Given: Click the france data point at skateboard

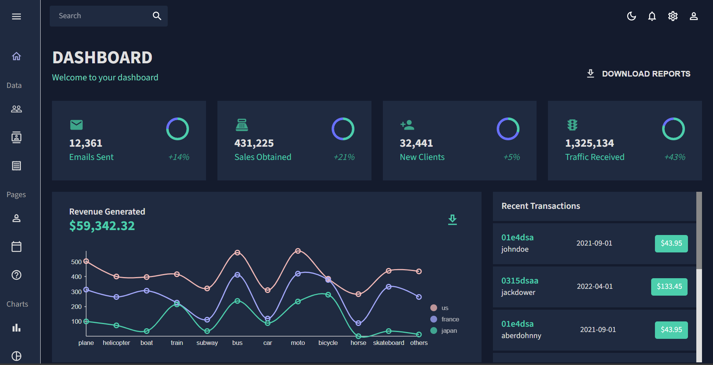Looking at the screenshot, I should (x=389, y=287).
